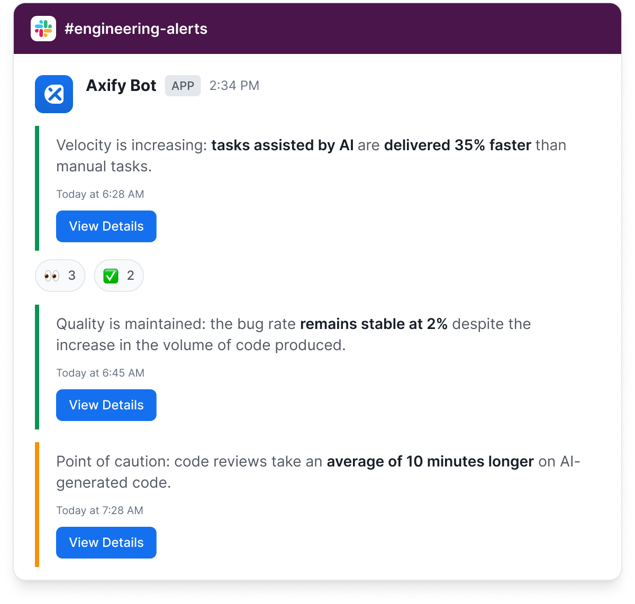Select the APP badge next to Axify Bot
Image resolution: width=635 pixels, height=604 pixels.
coord(183,86)
